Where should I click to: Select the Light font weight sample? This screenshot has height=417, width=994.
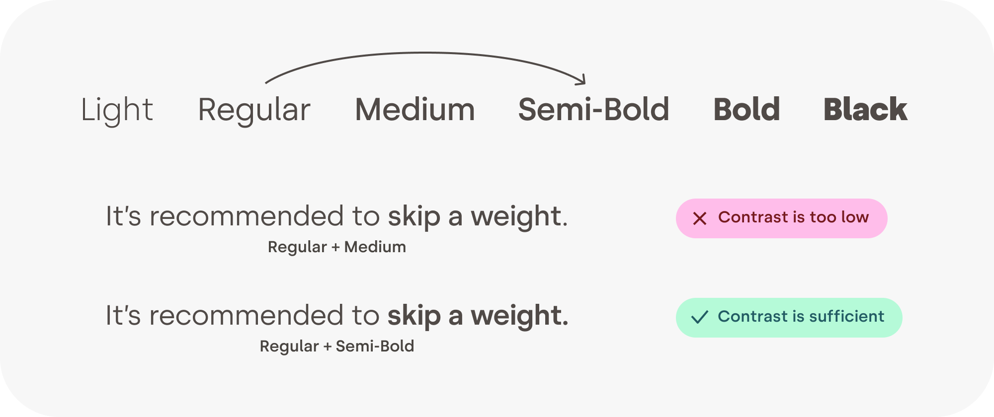point(117,110)
